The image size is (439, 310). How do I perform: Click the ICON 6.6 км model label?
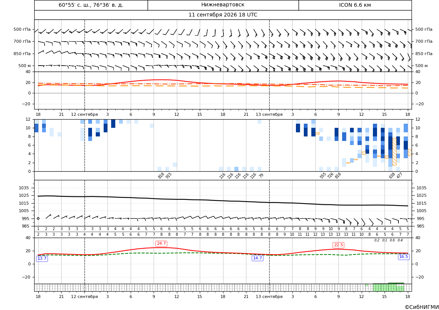click(x=355, y=5)
